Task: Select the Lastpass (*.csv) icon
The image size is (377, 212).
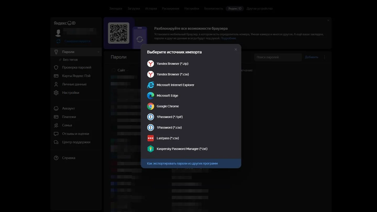Action: 151,138
